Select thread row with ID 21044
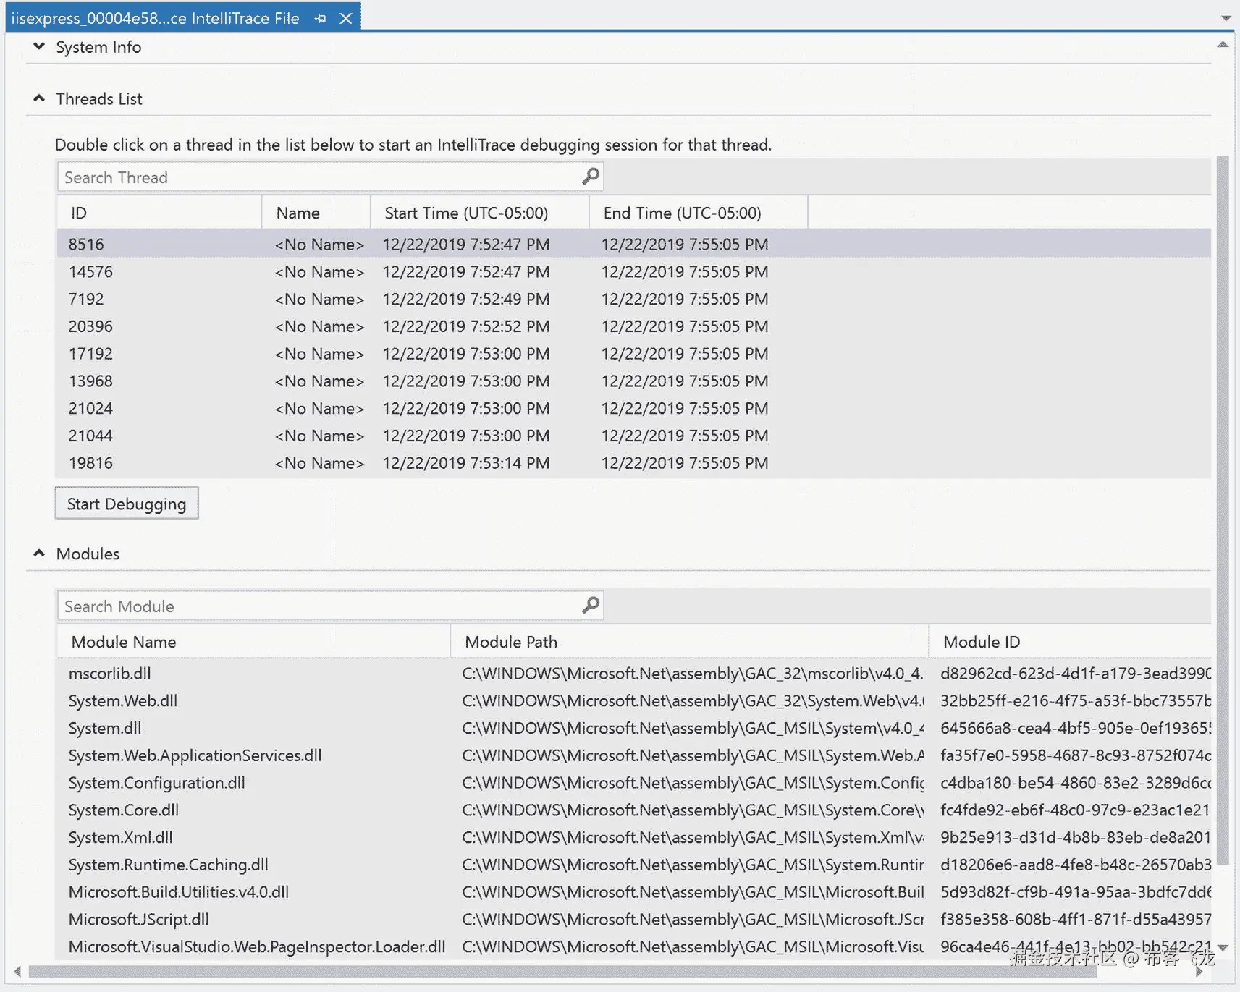Viewport: 1240px width, 992px height. (633, 436)
